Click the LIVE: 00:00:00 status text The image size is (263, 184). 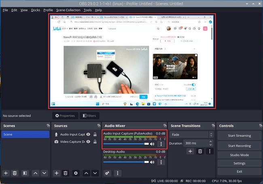(x=168, y=181)
